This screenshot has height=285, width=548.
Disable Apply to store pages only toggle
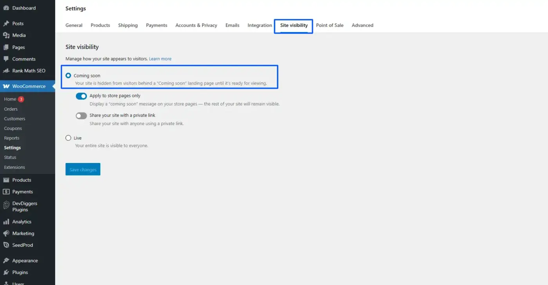(81, 96)
